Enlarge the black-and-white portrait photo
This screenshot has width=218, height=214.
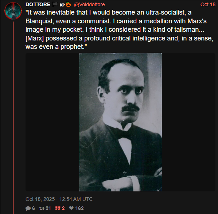point(120,122)
